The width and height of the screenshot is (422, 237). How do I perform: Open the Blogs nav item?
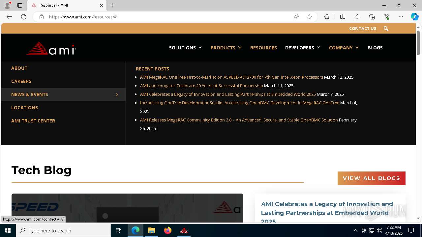pyautogui.click(x=375, y=48)
